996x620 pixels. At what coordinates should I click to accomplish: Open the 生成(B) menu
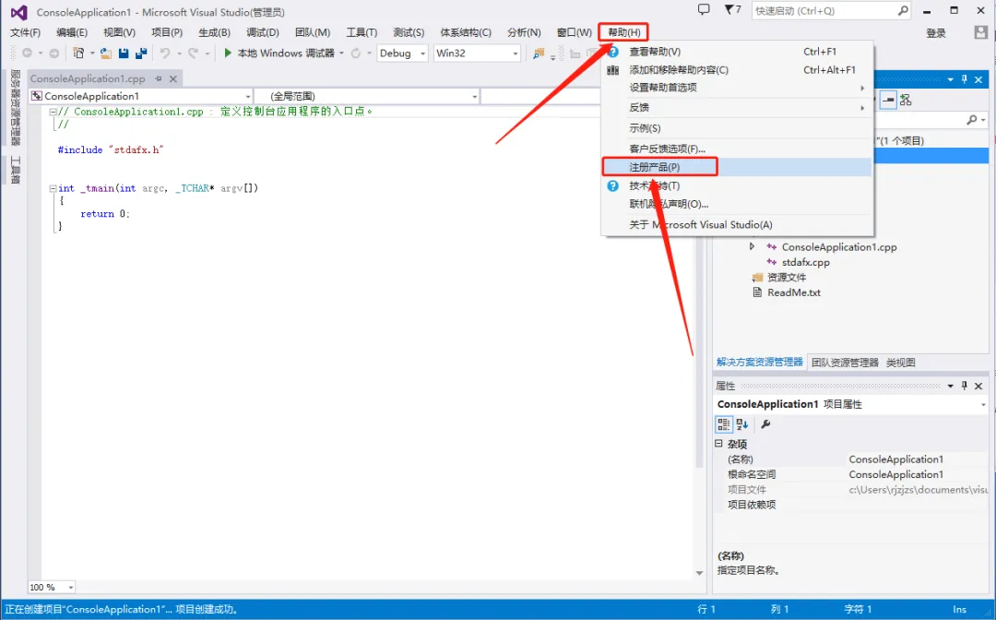click(215, 32)
